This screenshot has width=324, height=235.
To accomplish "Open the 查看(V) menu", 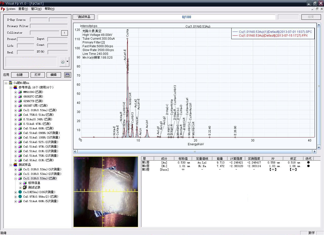I will tap(23, 9).
